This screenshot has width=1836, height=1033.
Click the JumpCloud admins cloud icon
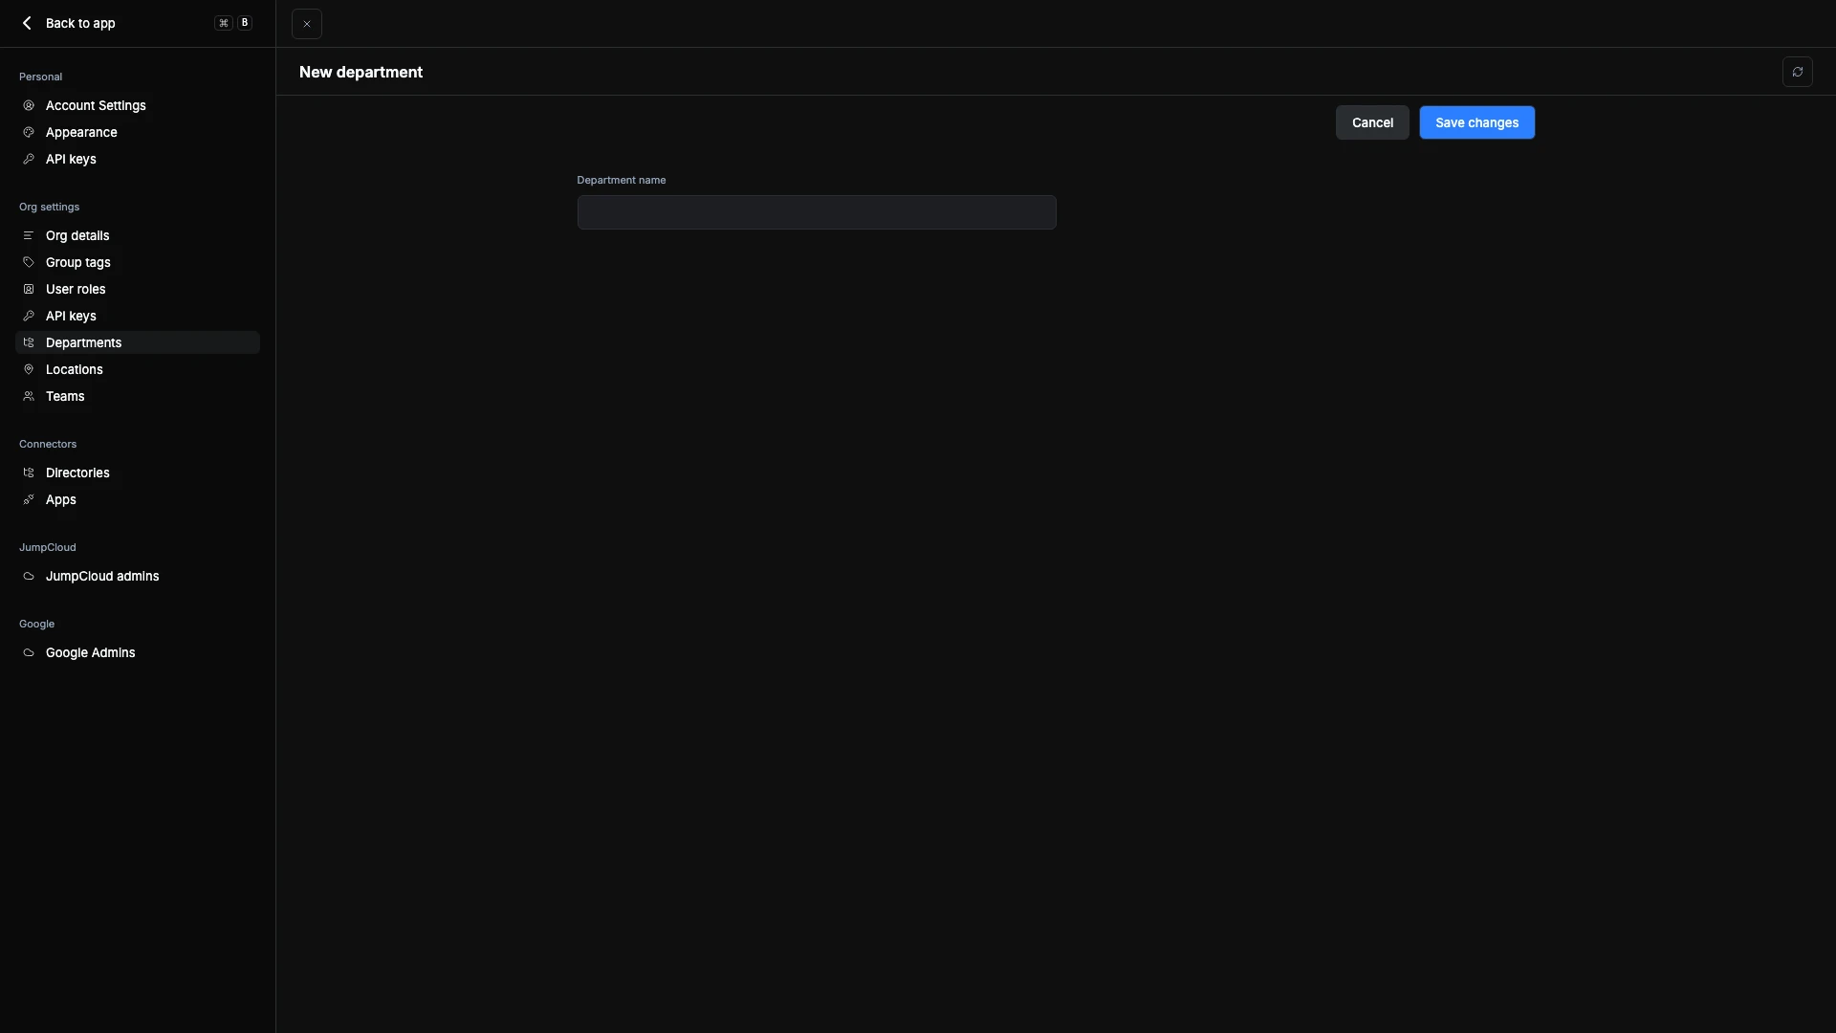(29, 576)
